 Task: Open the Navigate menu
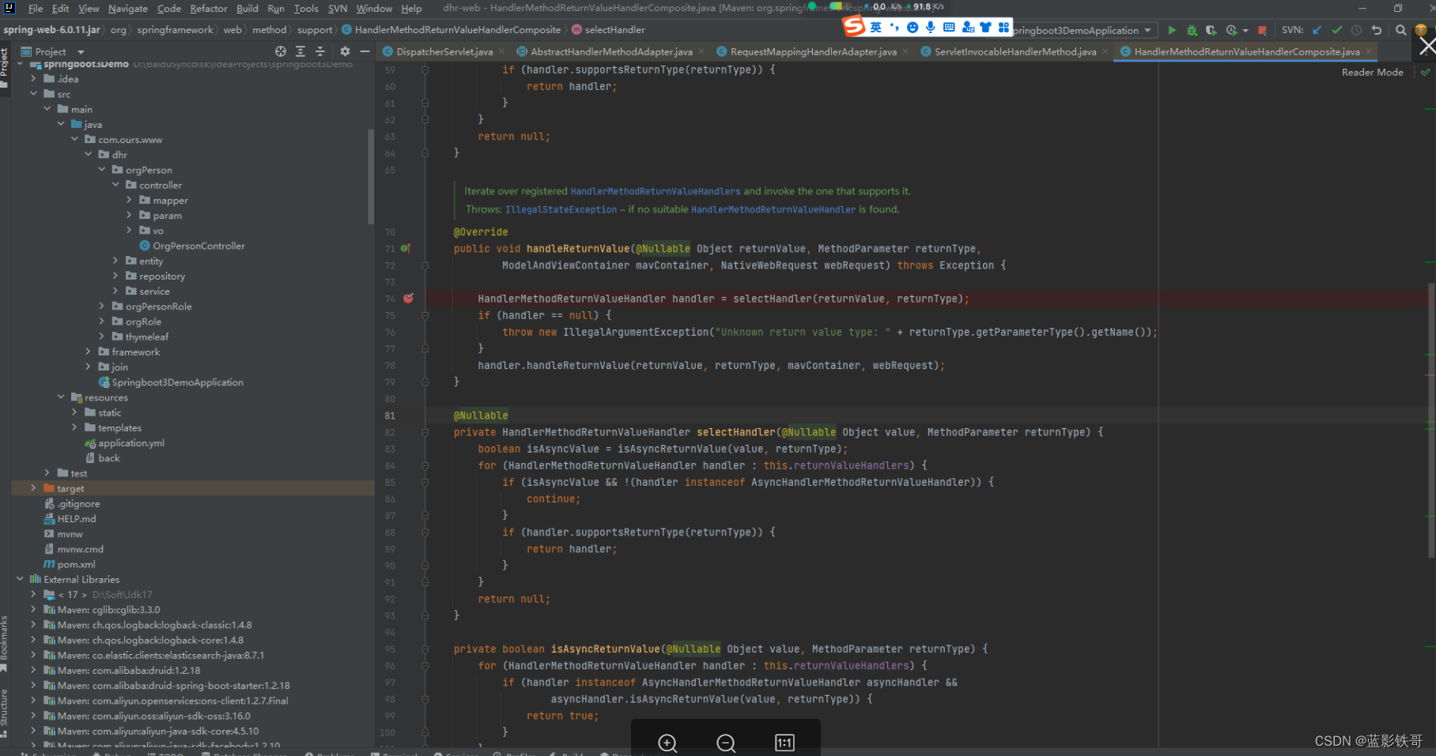128,9
